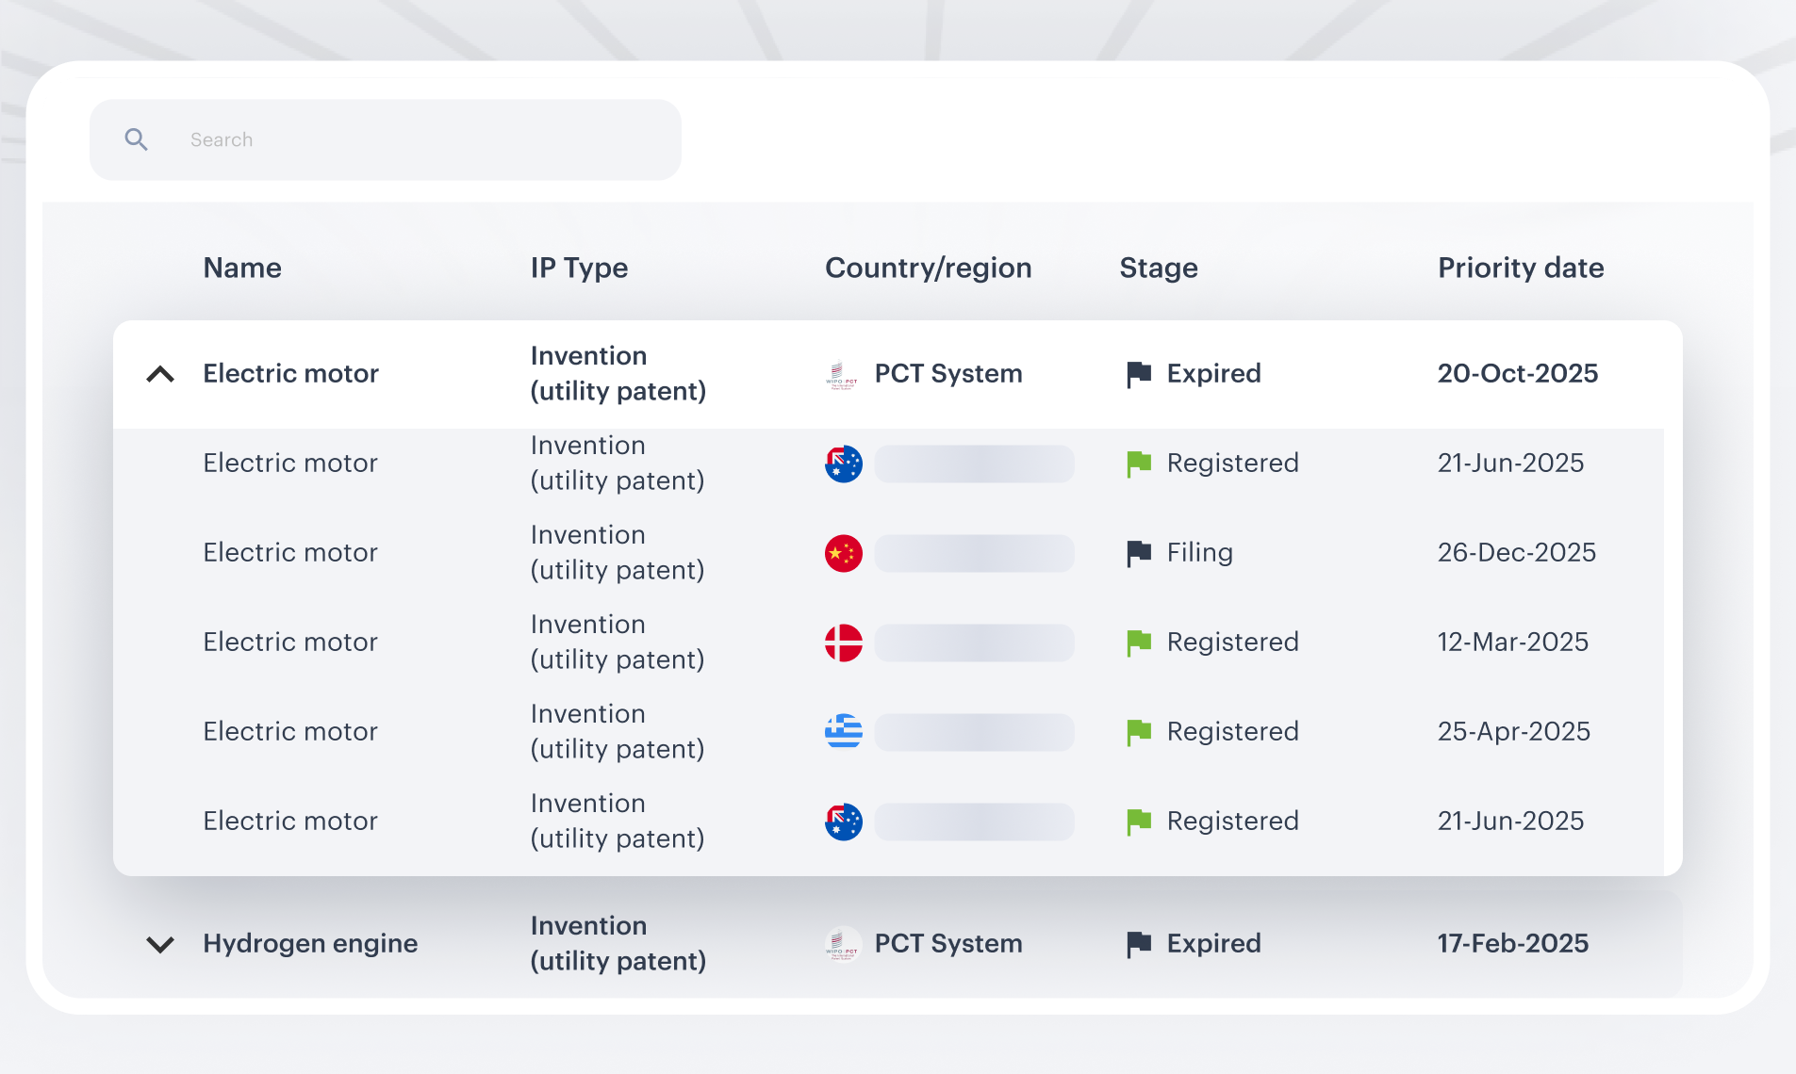Sort by the Priority date column header
This screenshot has height=1074, width=1796.
pyautogui.click(x=1520, y=268)
